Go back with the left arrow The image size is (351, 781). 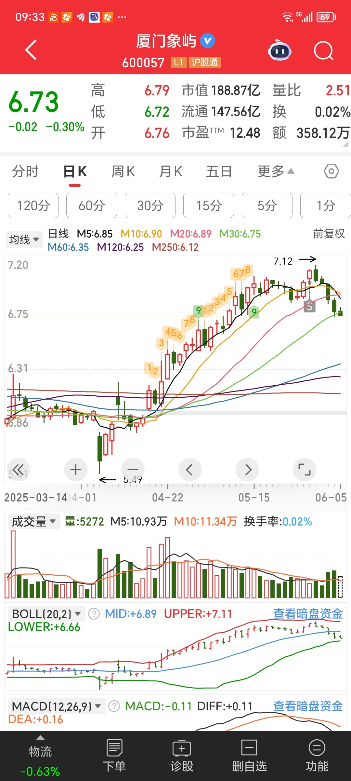point(31,50)
